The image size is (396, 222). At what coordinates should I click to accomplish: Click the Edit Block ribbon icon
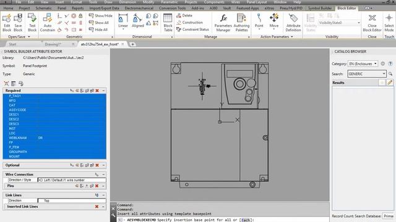pyautogui.click(x=7, y=23)
